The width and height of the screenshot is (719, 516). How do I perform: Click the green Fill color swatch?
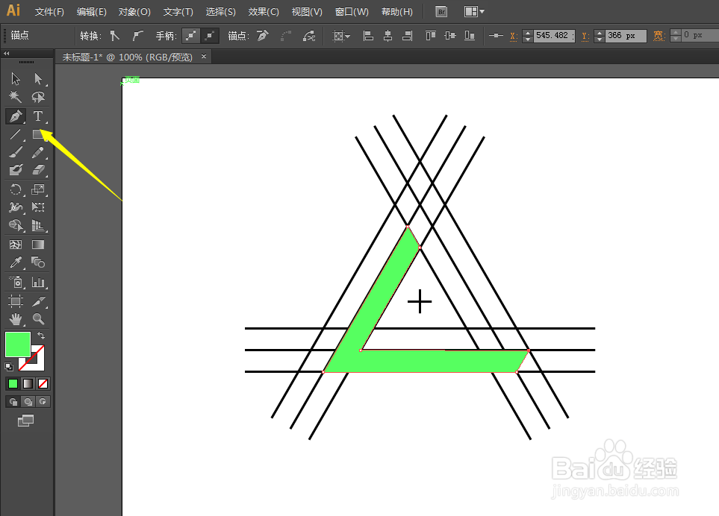tap(18, 344)
